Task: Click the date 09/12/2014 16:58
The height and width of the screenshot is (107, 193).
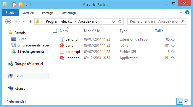Action: [x=97, y=58]
